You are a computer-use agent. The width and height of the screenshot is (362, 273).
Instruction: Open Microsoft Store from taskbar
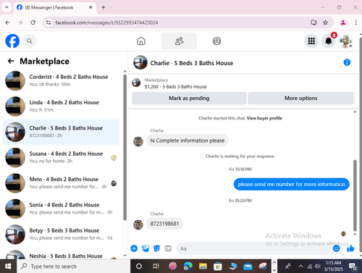coord(218,266)
